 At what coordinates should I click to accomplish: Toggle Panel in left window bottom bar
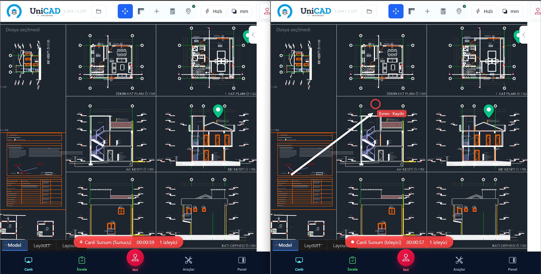point(242,264)
